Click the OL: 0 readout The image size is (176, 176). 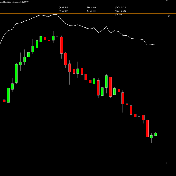coord(119,15)
